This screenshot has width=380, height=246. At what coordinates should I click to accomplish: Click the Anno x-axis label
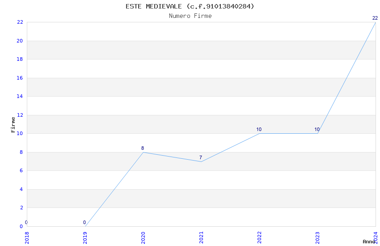click(368, 242)
